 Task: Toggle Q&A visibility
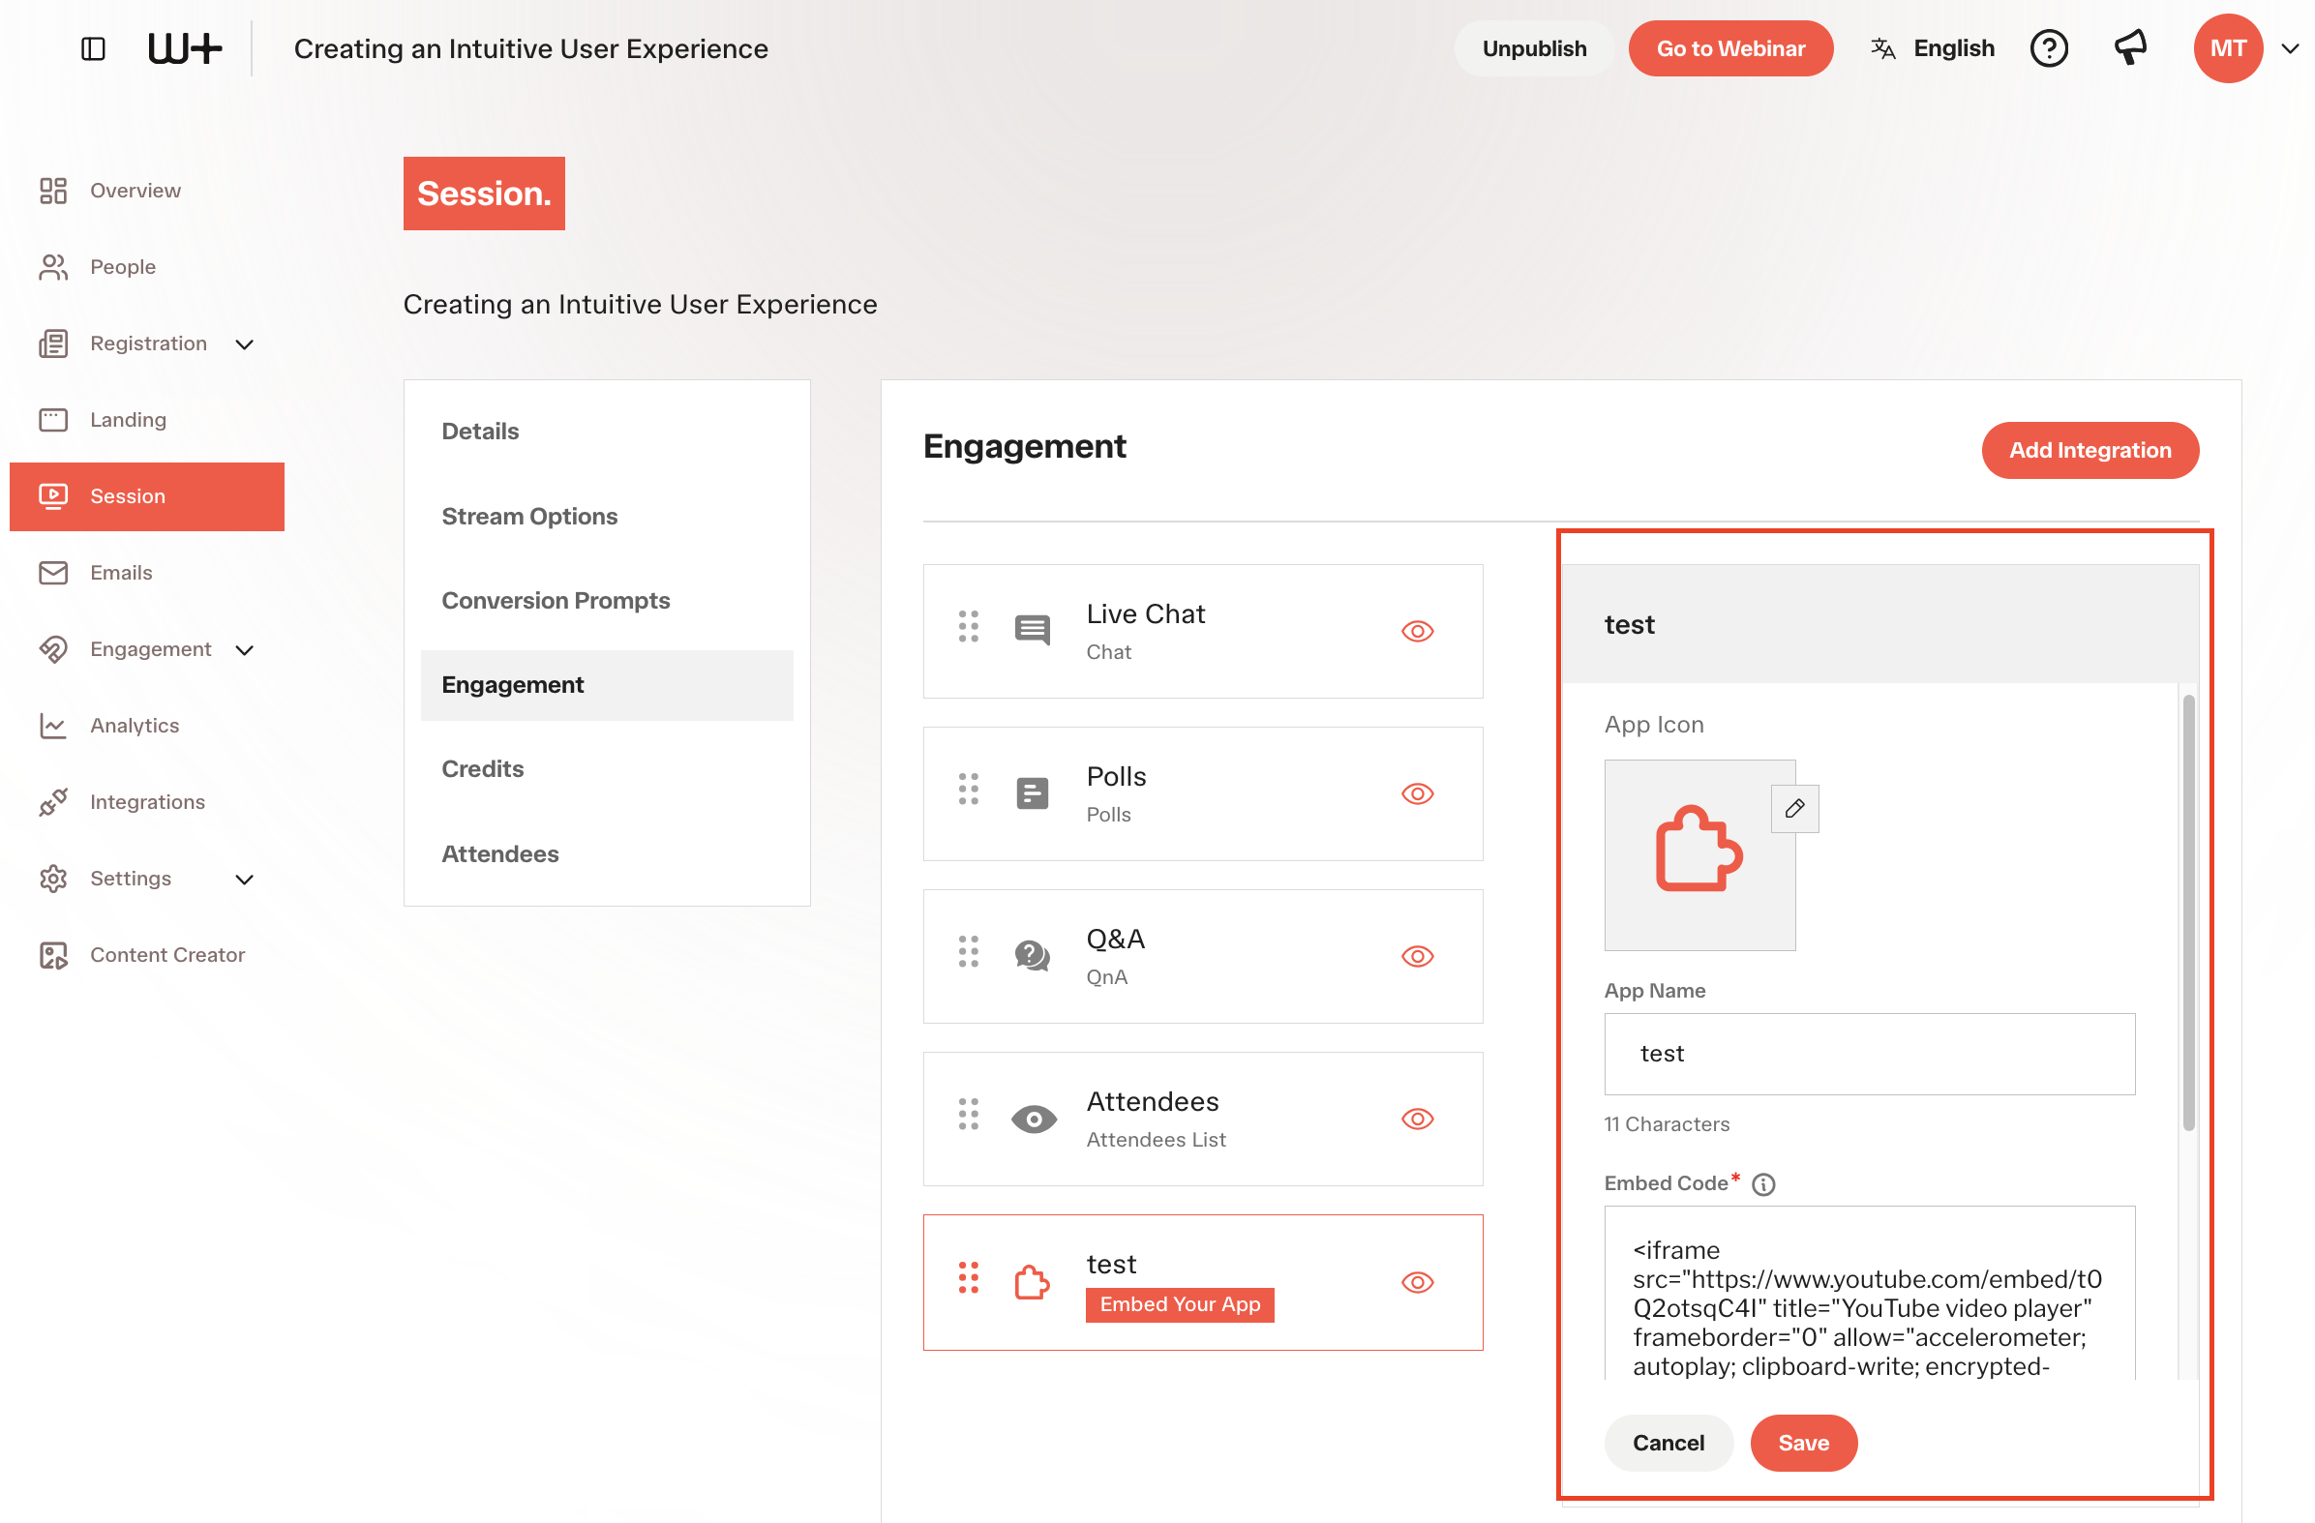(1417, 956)
